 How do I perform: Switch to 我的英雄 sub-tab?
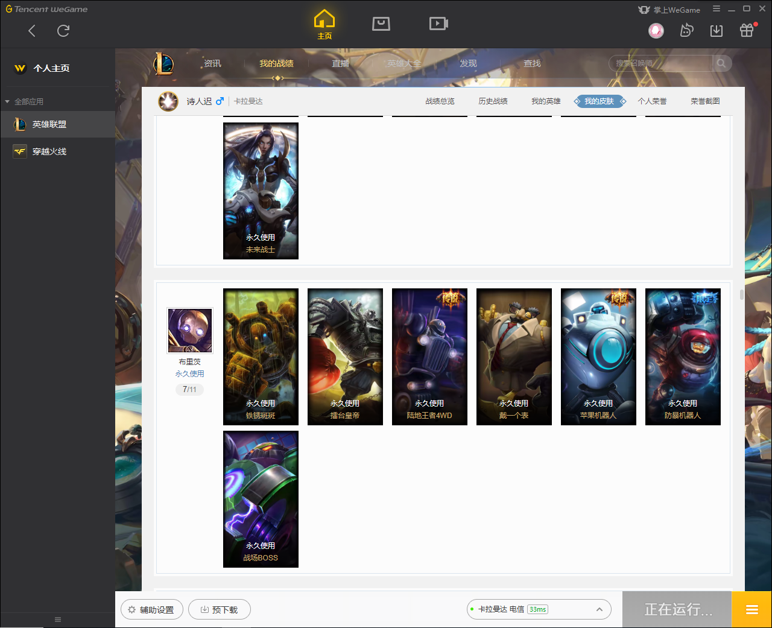546,101
